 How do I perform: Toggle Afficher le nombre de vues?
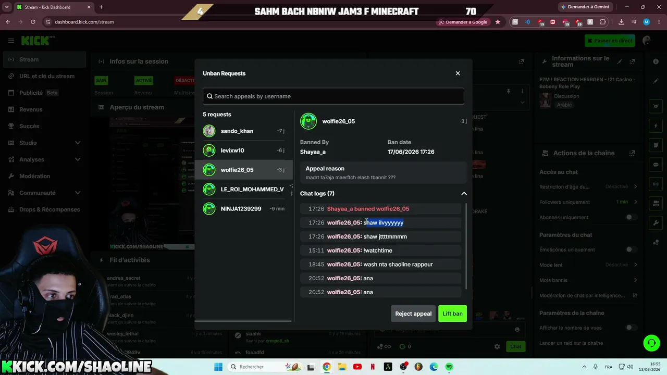click(x=631, y=328)
